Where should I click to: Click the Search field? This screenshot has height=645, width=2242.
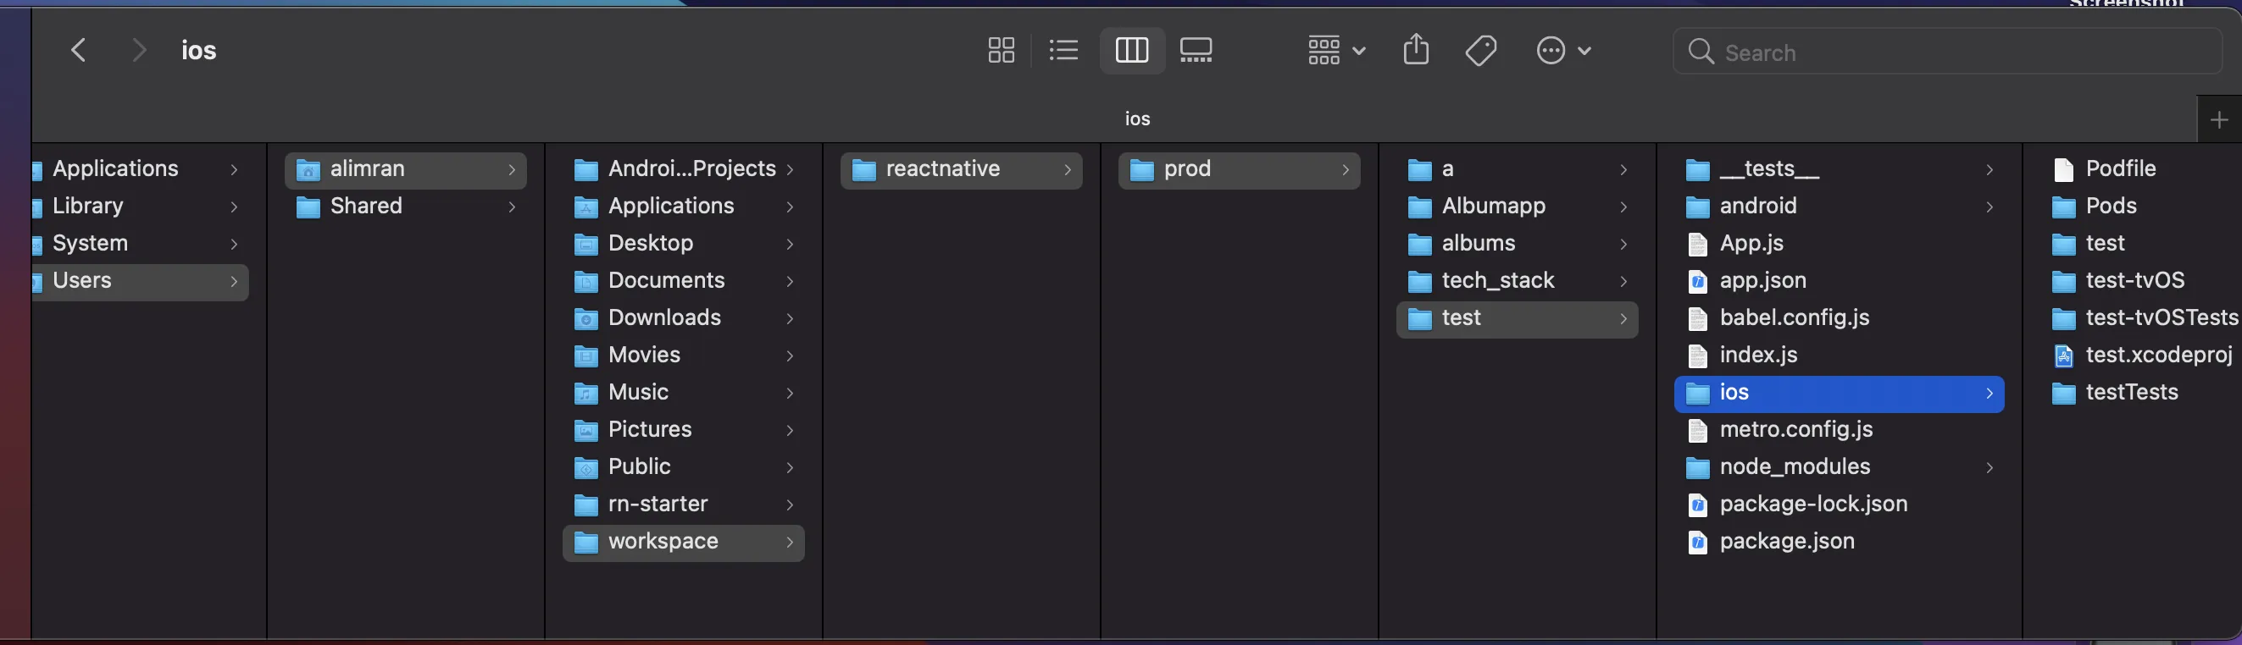tap(1950, 52)
